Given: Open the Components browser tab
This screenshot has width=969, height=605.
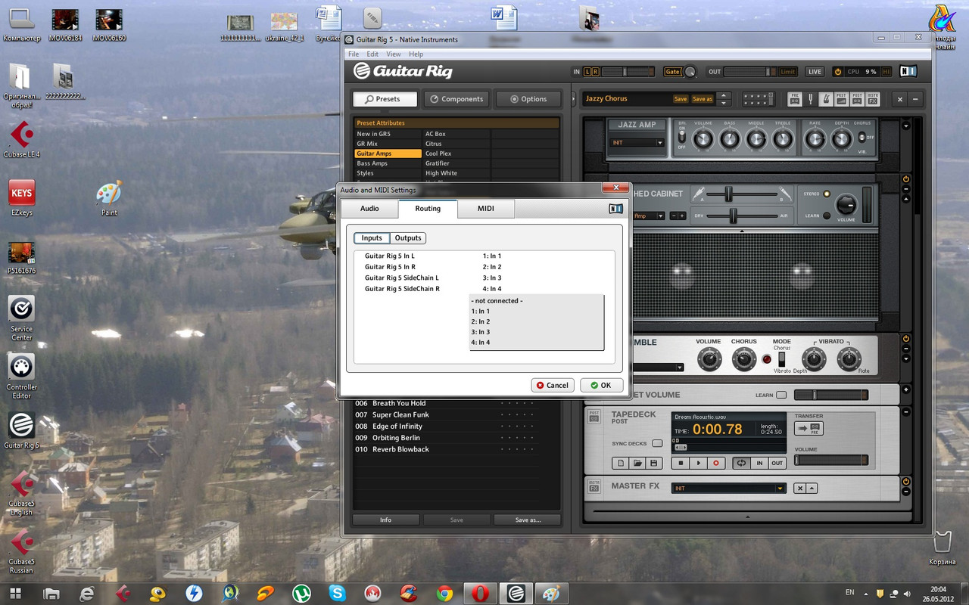Looking at the screenshot, I should coord(456,99).
